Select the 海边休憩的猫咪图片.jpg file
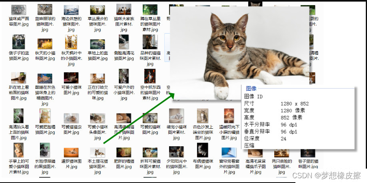This screenshot has width=367, height=183. pos(71,19)
